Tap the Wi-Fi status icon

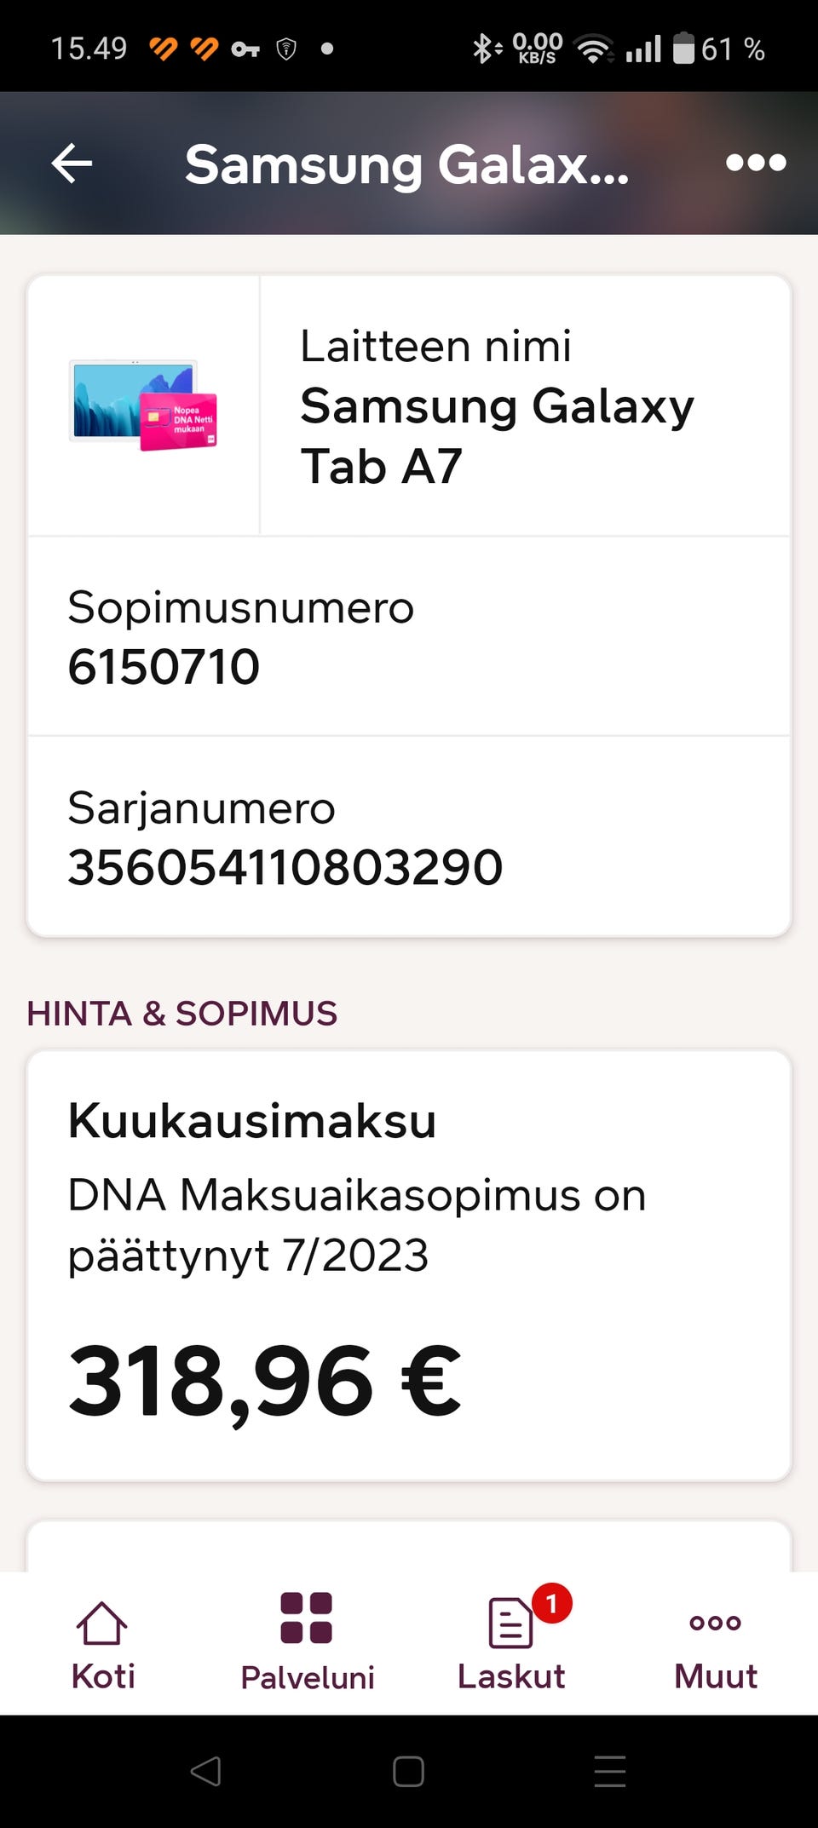pyautogui.click(x=594, y=49)
